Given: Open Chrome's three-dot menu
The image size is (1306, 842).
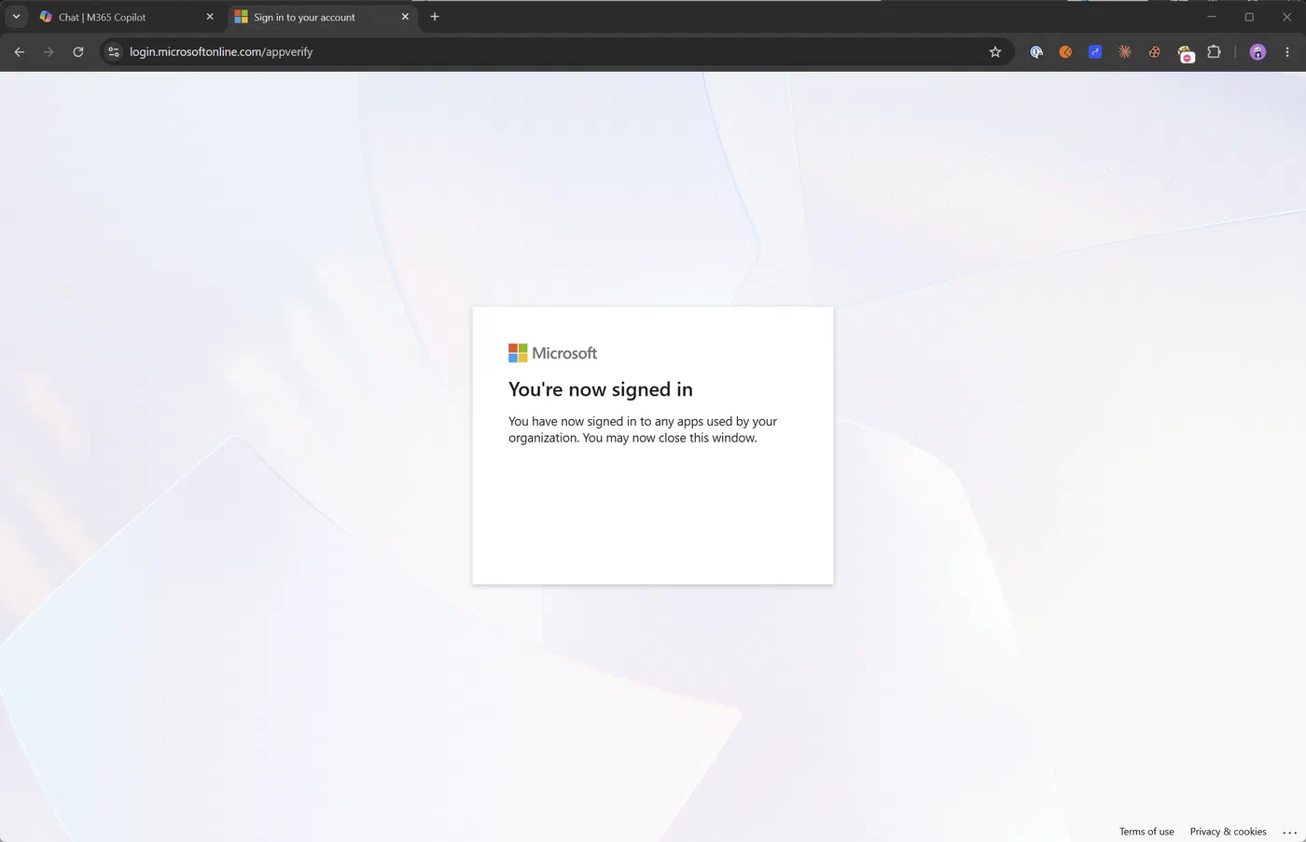Looking at the screenshot, I should (x=1287, y=52).
